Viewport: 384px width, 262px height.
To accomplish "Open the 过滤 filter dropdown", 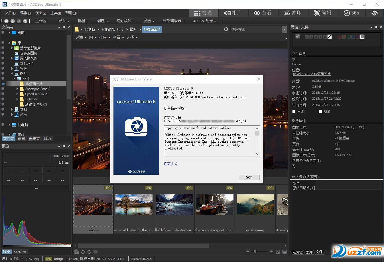I will 81,37.
